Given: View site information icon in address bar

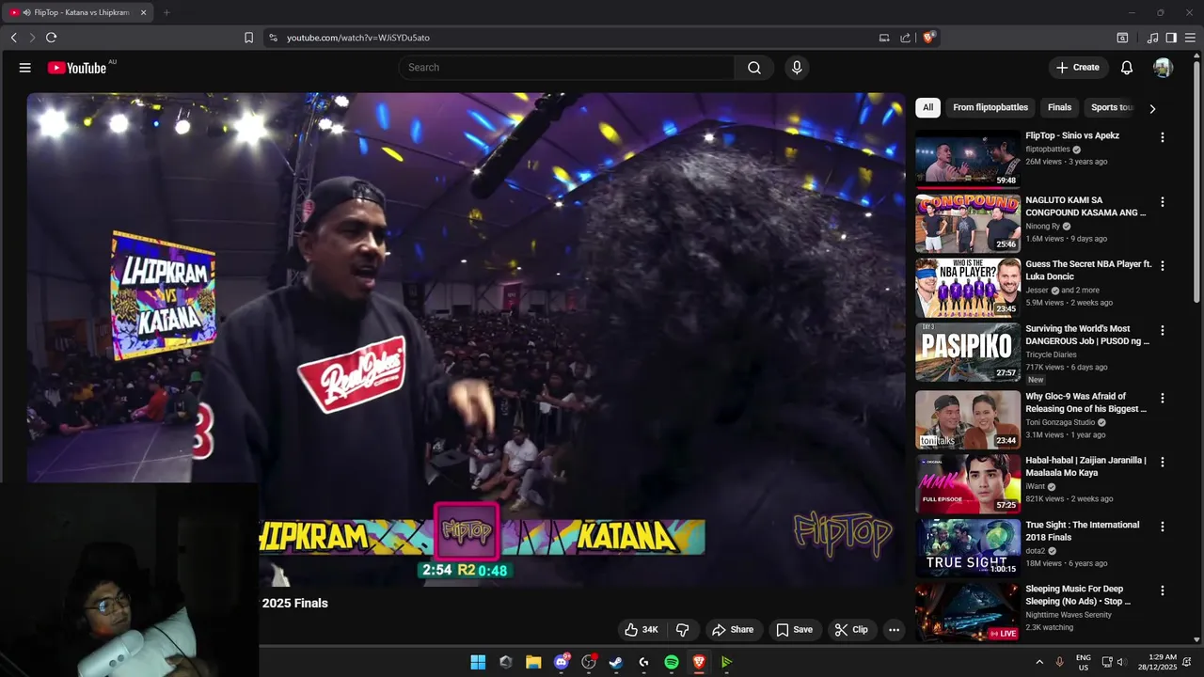Looking at the screenshot, I should point(273,38).
